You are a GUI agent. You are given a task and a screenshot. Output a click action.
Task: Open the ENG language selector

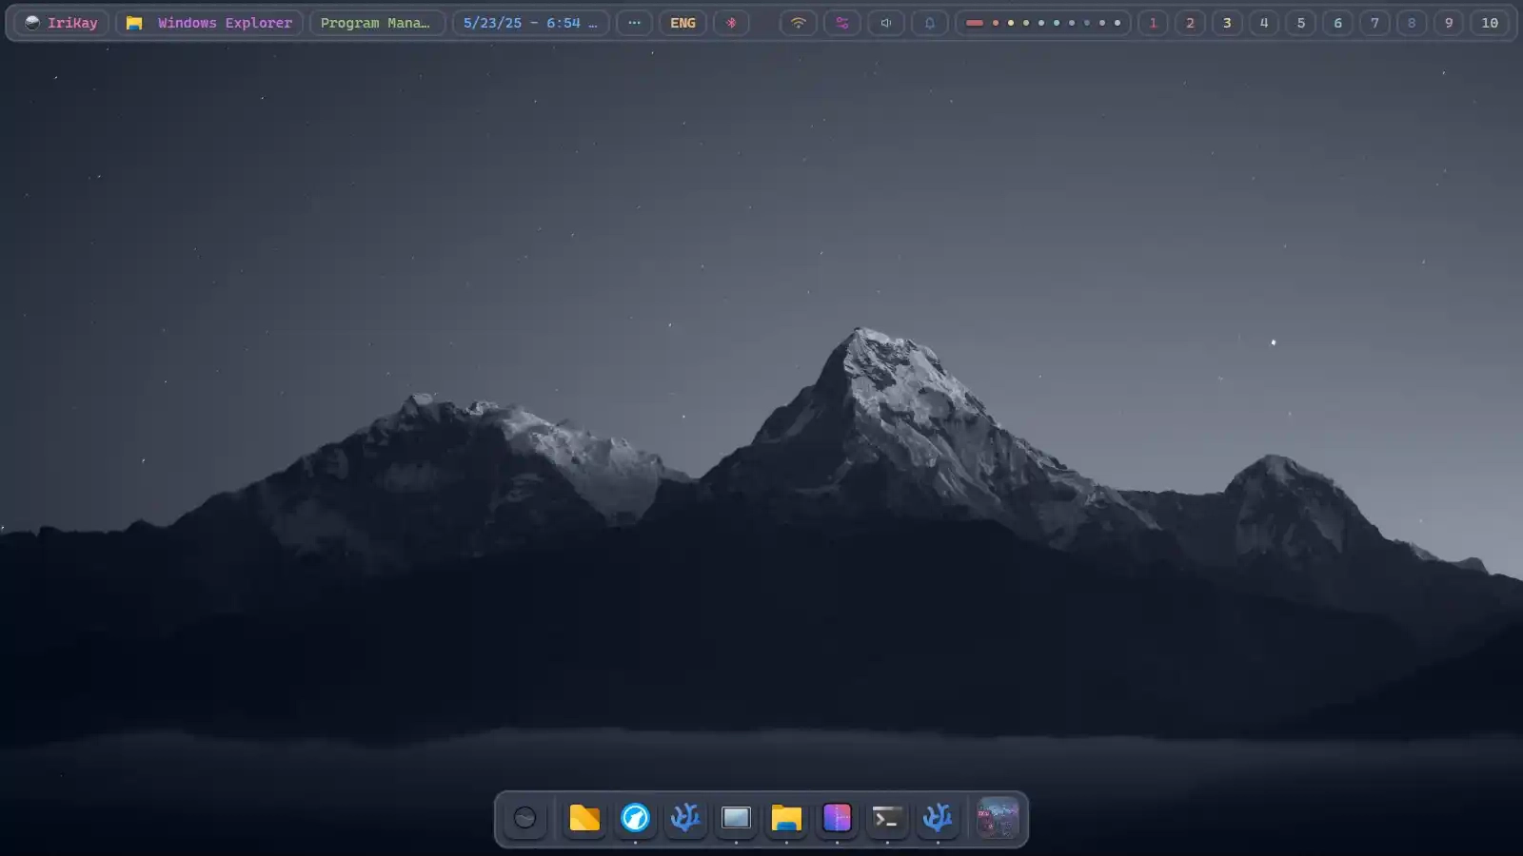(682, 22)
